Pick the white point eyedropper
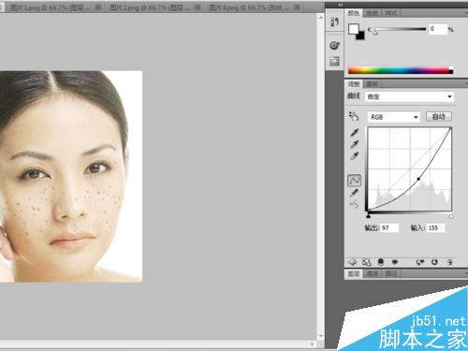Viewport: 468px width, 351px height. click(354, 155)
